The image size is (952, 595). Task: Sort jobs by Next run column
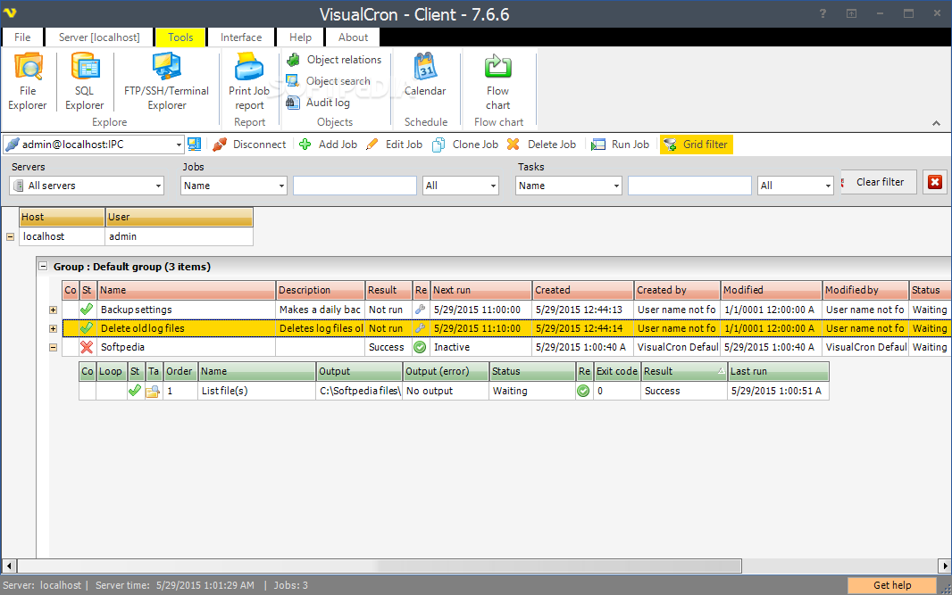point(480,290)
